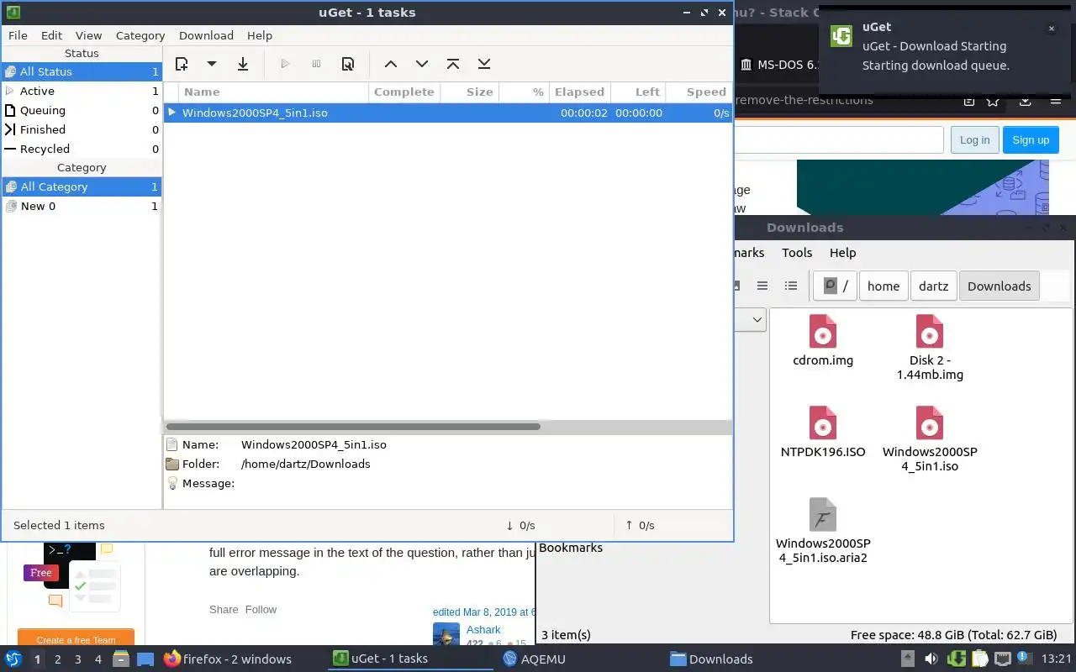Click the Downloads path button
Image resolution: width=1076 pixels, height=672 pixels.
click(999, 286)
